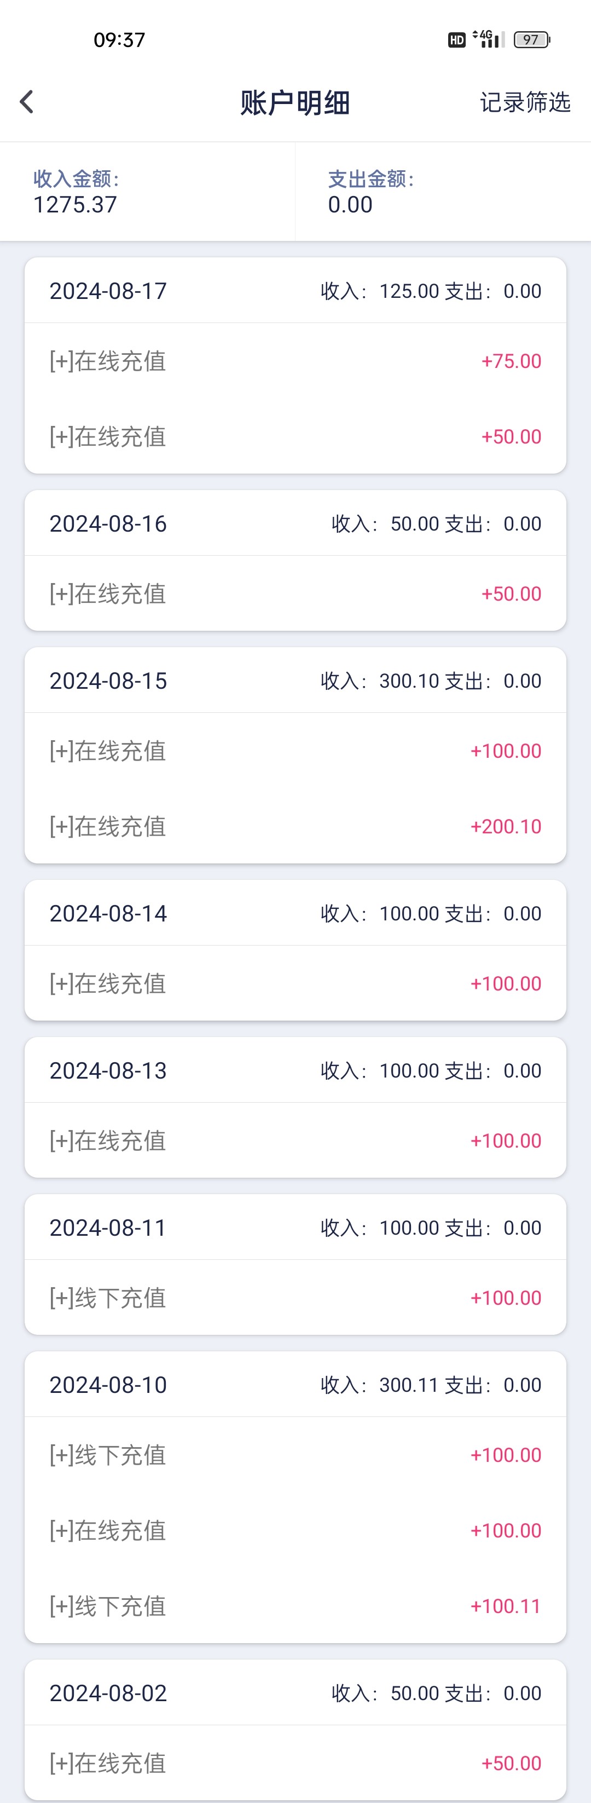Viewport: 591px width, 1803px height.
Task: Open the +75.00 在线充值 record
Action: 295,361
